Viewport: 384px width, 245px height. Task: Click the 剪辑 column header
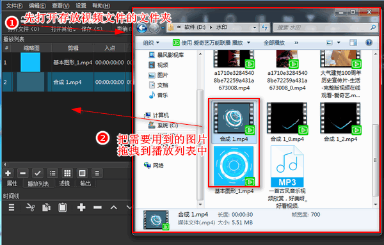coord(73,48)
